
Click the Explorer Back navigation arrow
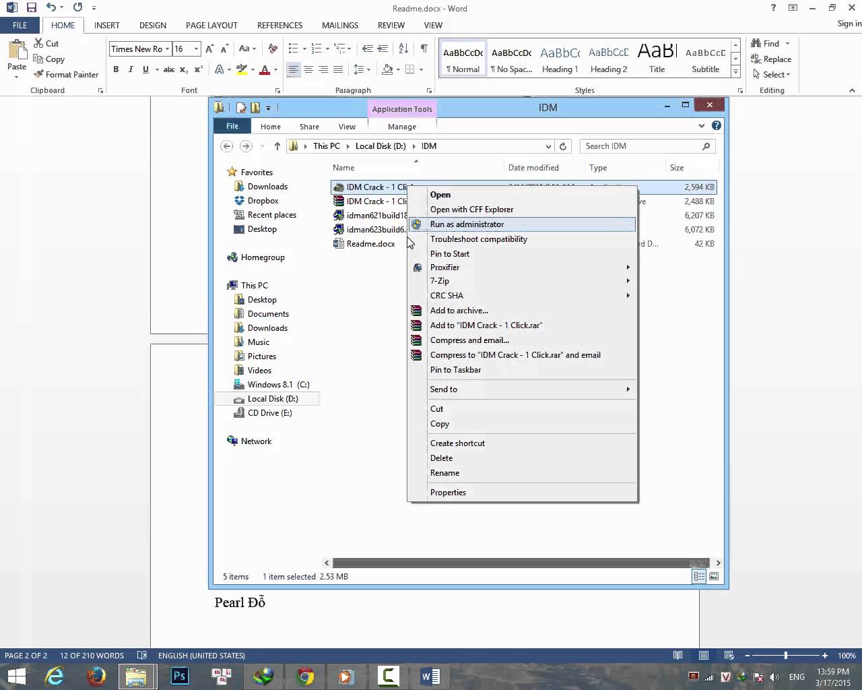coord(227,146)
